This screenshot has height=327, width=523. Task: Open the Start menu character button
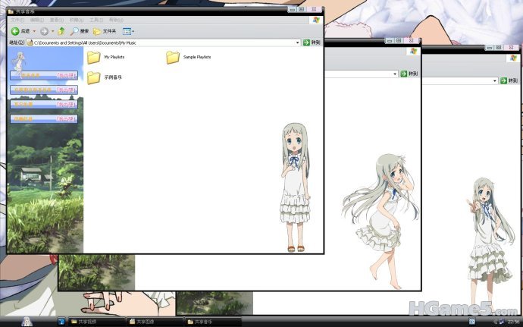(x=27, y=322)
